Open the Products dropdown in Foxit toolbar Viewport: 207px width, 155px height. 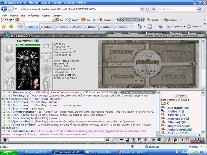point(115,20)
